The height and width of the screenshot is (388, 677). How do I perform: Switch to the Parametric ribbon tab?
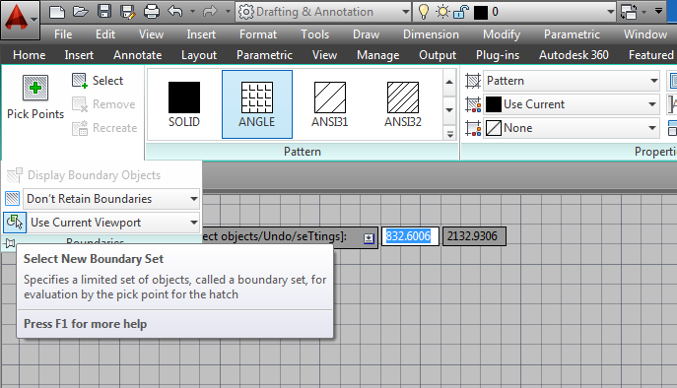(x=264, y=55)
